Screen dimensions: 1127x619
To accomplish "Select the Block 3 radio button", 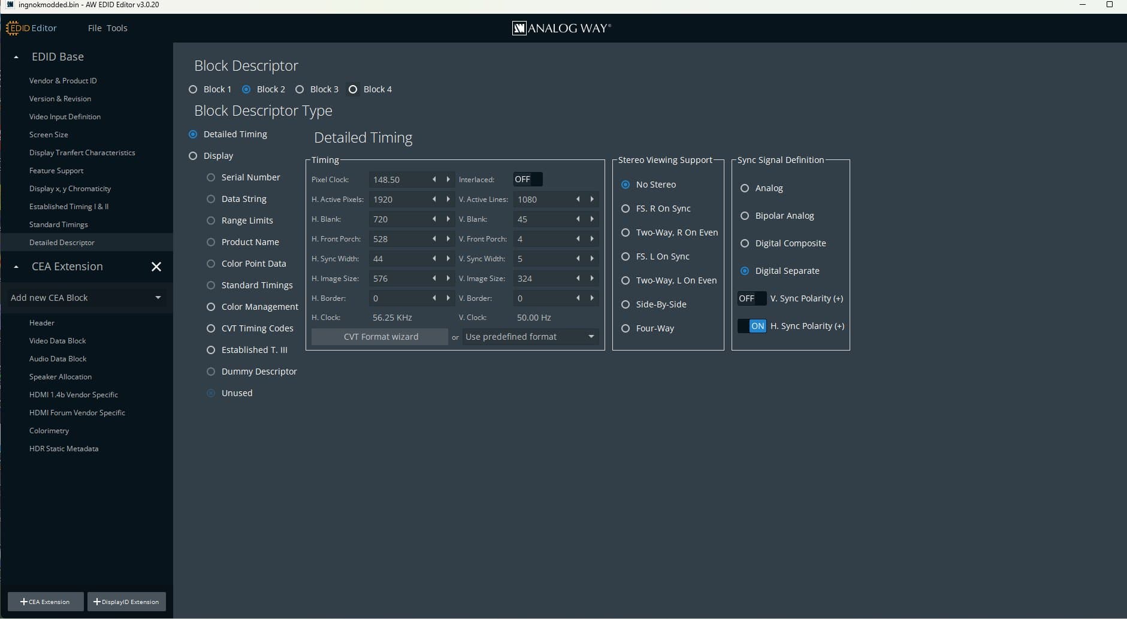I will 300,89.
